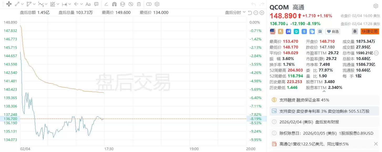Select 支持卖空 short selling info row
This screenshot has width=382, height=152.
324,111
